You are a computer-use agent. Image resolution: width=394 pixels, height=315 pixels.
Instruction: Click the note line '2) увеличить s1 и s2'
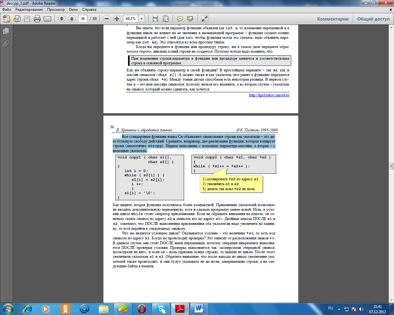click(220, 184)
